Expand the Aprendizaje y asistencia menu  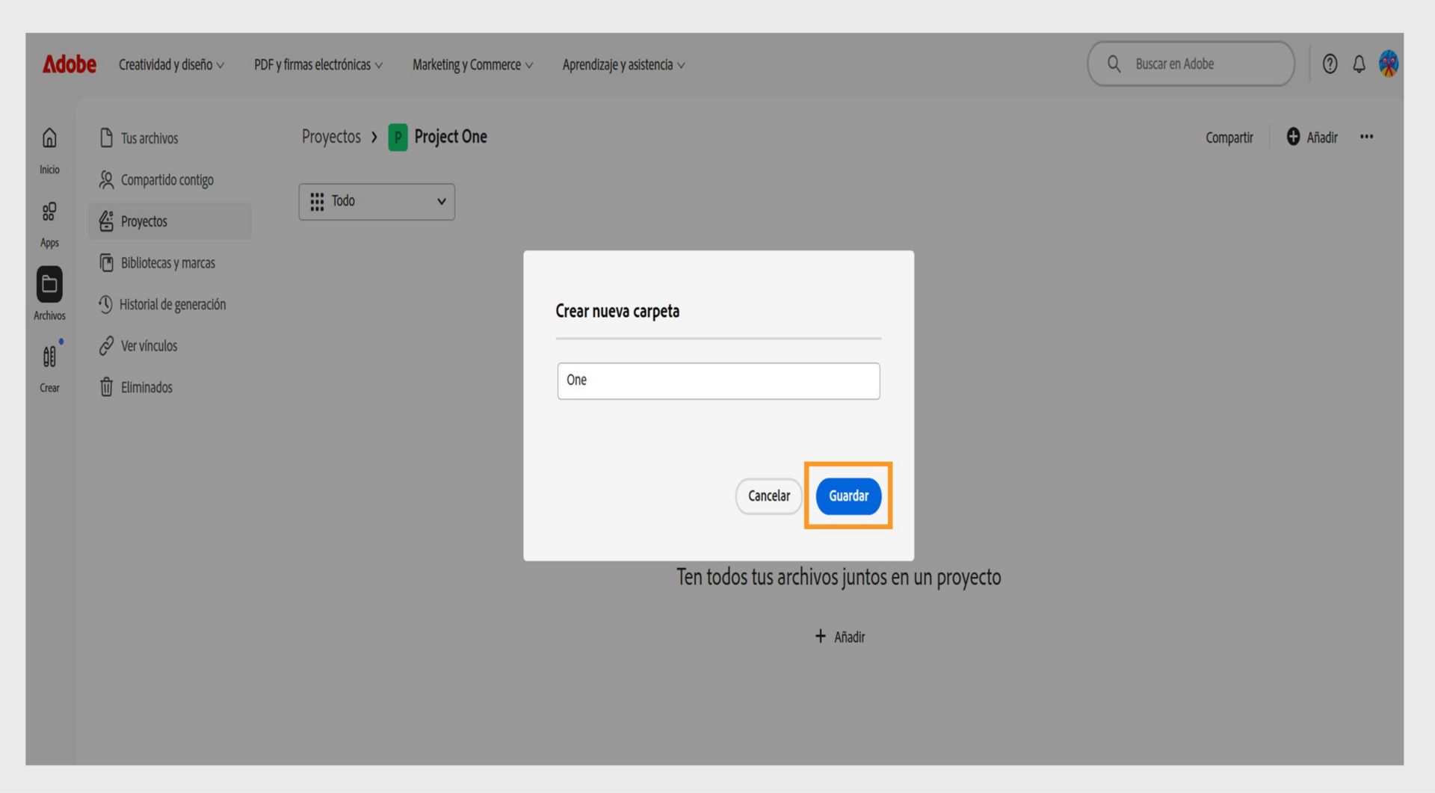pos(623,64)
